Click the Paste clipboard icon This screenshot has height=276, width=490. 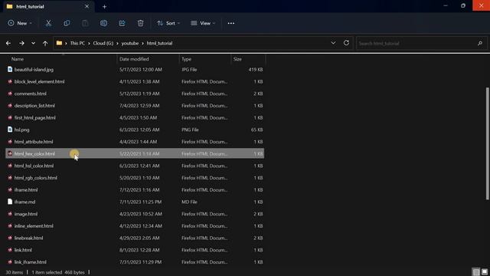click(85, 23)
